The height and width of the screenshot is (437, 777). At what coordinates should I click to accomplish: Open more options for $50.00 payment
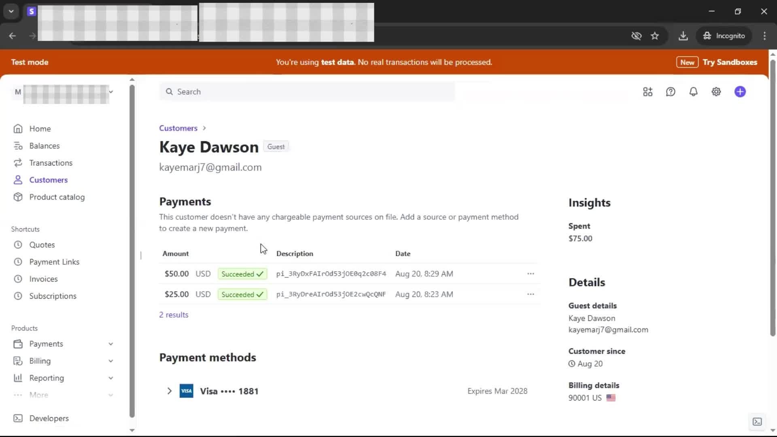pos(531,274)
